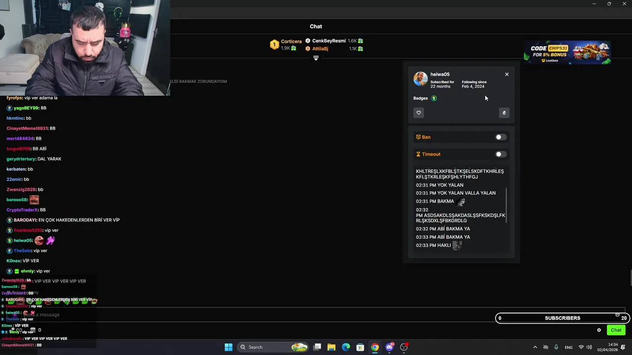The height and width of the screenshot is (355, 632).
Task: Close the heiwa05 user card
Action: pyautogui.click(x=507, y=74)
